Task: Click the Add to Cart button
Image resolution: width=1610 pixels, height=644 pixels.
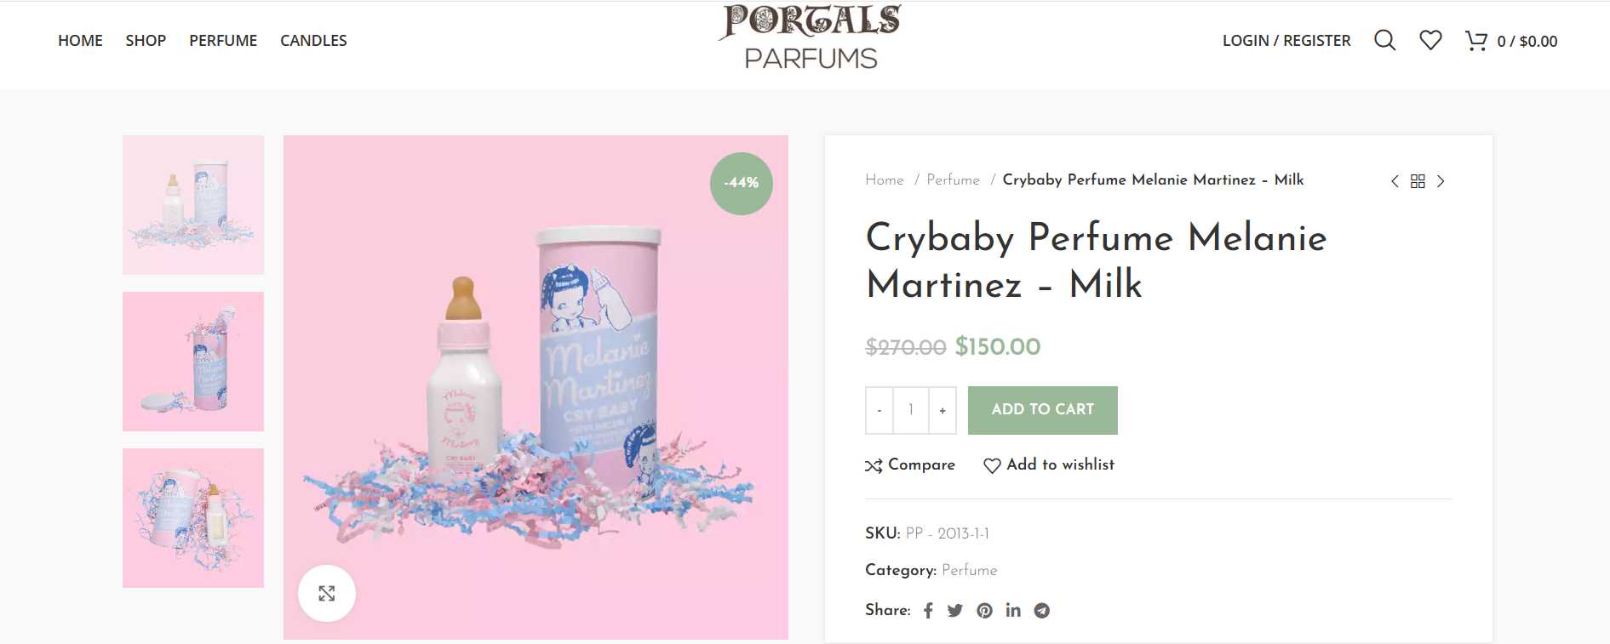Action: 1042,409
